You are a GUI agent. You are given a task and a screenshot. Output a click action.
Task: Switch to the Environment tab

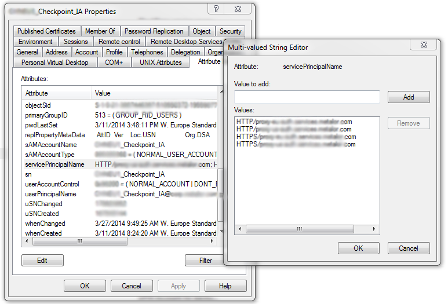[35, 42]
